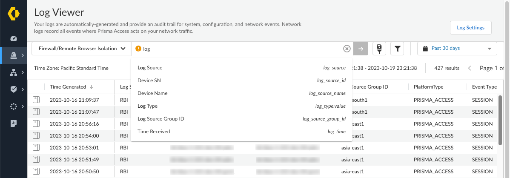Viewport: 510px width, 178px height.
Task: Expand log details for 20:56:16 row
Action: pos(36,123)
